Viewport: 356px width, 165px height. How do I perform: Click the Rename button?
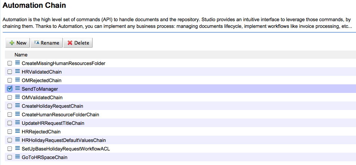pos(47,43)
